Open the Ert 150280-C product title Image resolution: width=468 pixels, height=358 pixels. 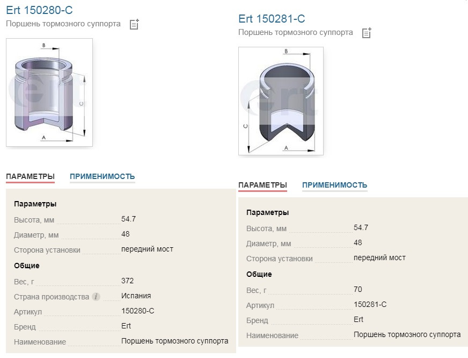(39, 10)
